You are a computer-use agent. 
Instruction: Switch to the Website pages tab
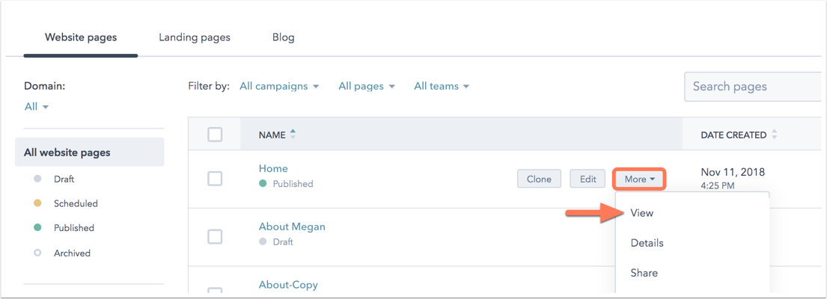[x=81, y=37]
